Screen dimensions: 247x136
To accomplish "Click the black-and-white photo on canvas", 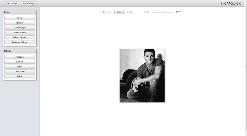I will [x=142, y=76].
